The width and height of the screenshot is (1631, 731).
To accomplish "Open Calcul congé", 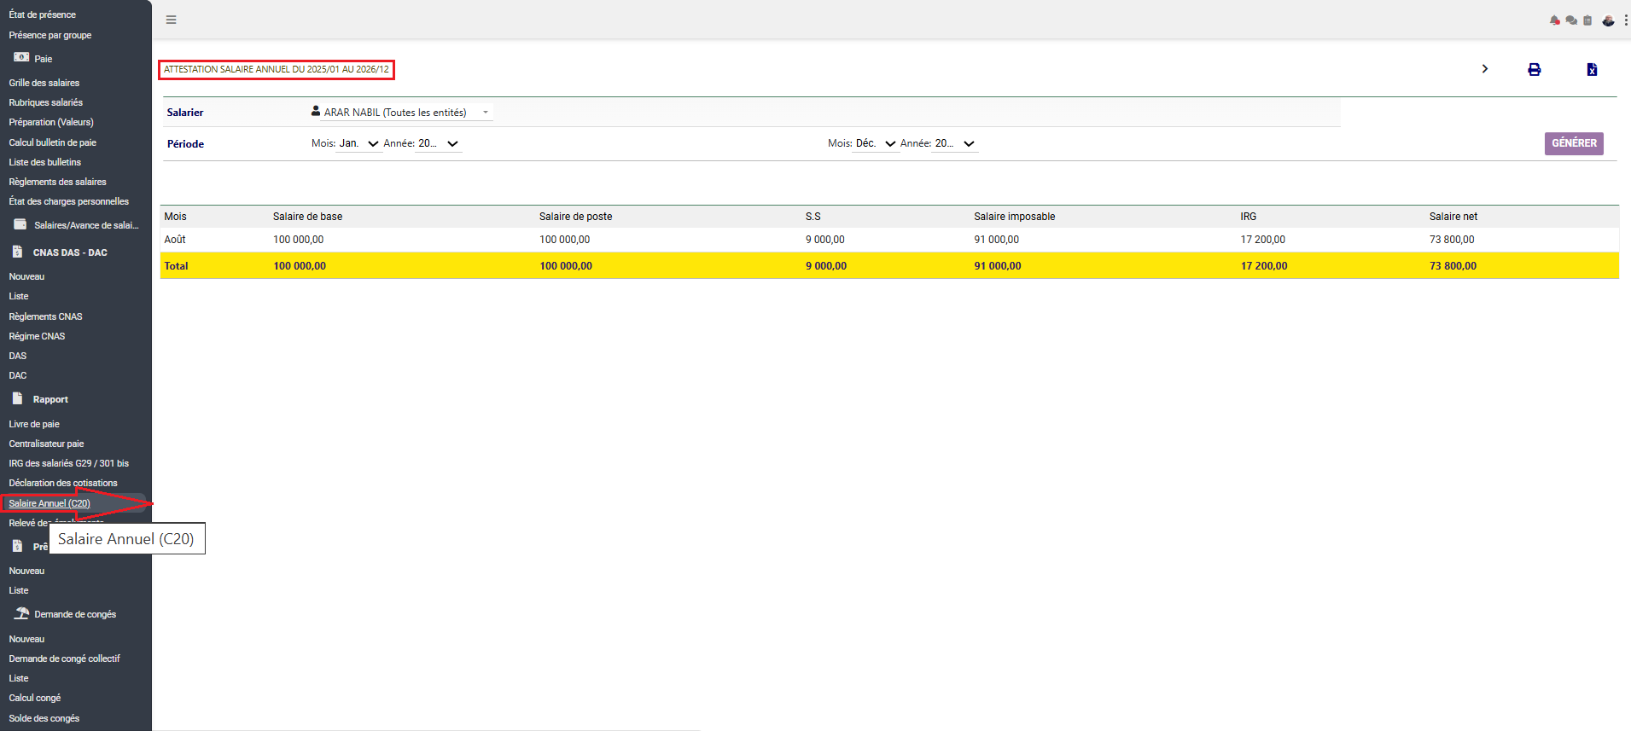I will [x=35, y=698].
